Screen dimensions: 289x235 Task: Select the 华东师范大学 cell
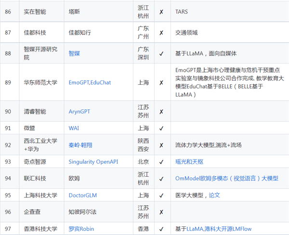(x=41, y=82)
